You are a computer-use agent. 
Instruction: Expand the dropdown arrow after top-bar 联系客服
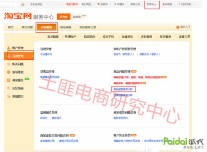tap(175, 4)
